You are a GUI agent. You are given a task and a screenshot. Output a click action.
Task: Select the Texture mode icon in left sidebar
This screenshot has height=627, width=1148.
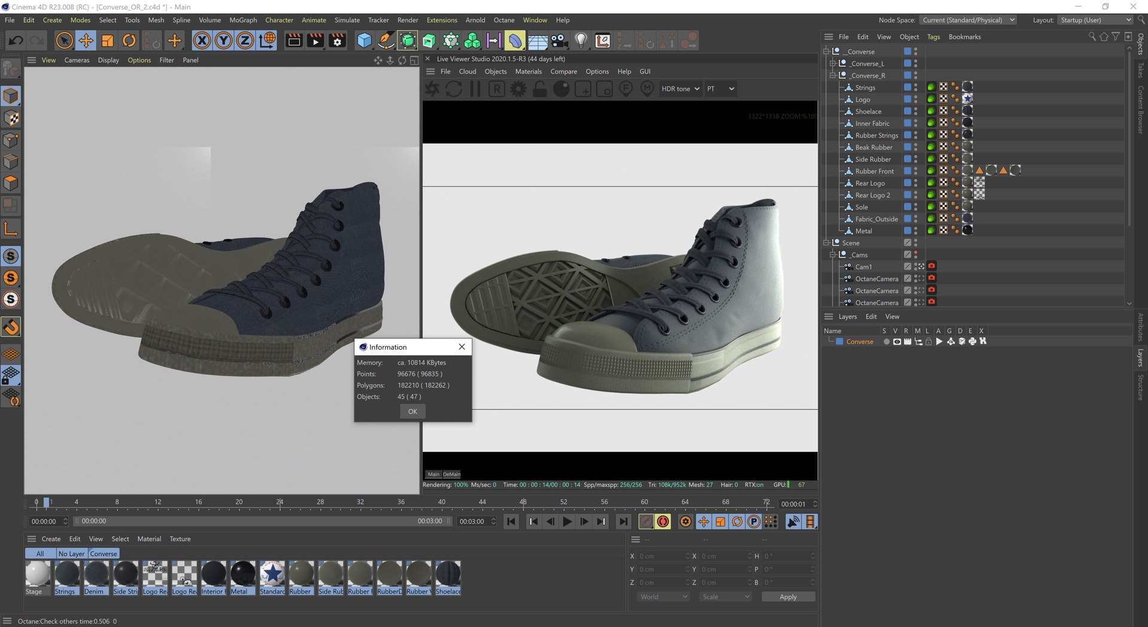(11, 118)
